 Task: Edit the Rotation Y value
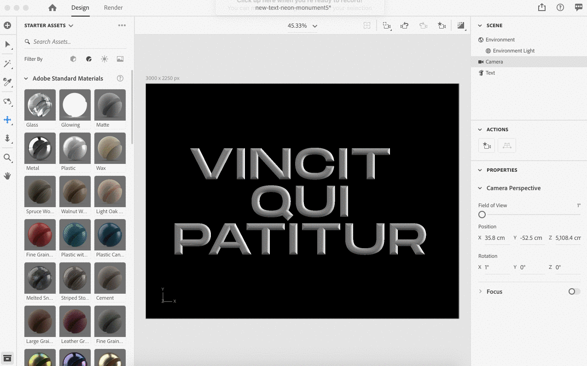[532, 267]
